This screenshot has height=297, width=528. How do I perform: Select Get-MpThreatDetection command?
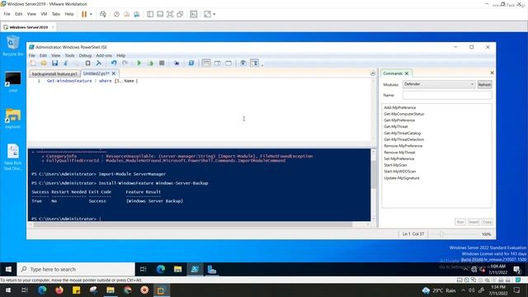click(x=403, y=139)
